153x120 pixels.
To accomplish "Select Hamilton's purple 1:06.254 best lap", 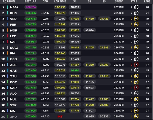I will tap(31, 7).
